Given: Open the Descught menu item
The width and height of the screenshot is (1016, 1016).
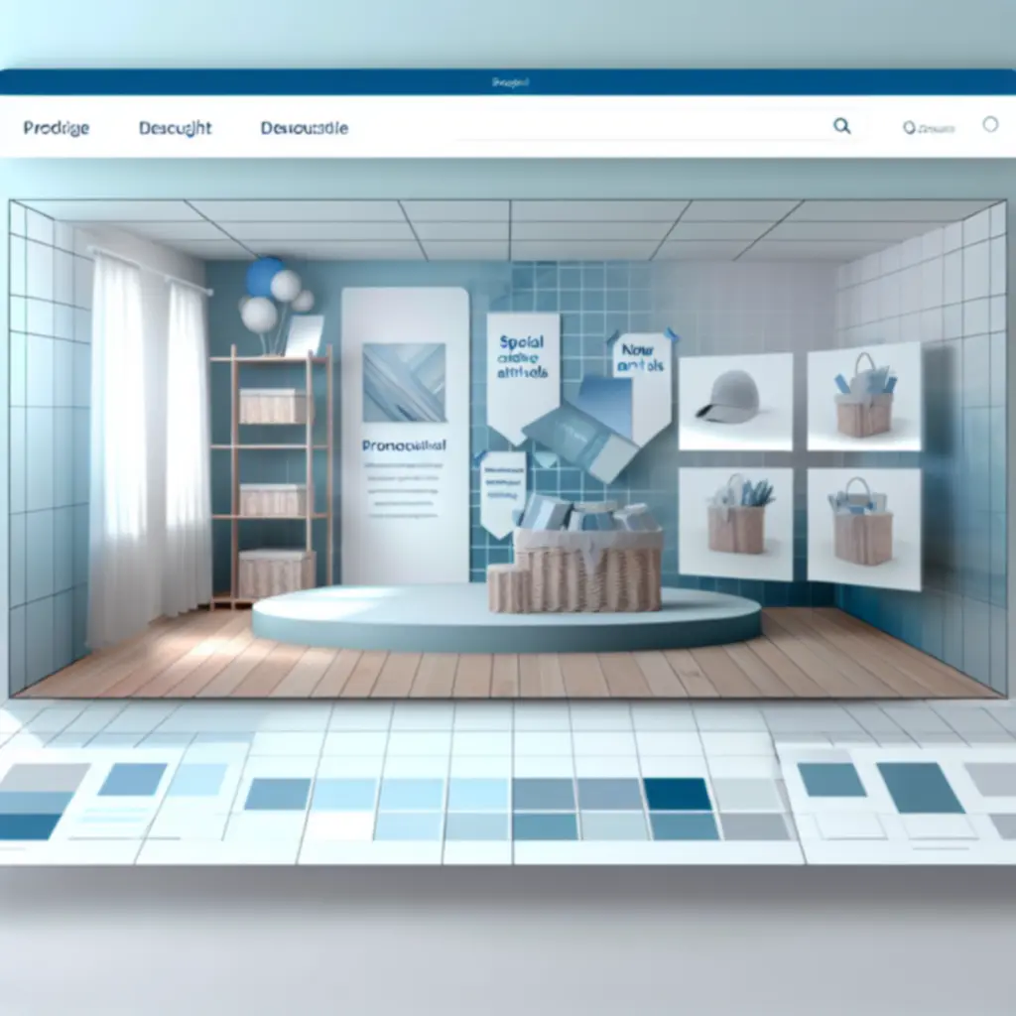Looking at the screenshot, I should [176, 128].
